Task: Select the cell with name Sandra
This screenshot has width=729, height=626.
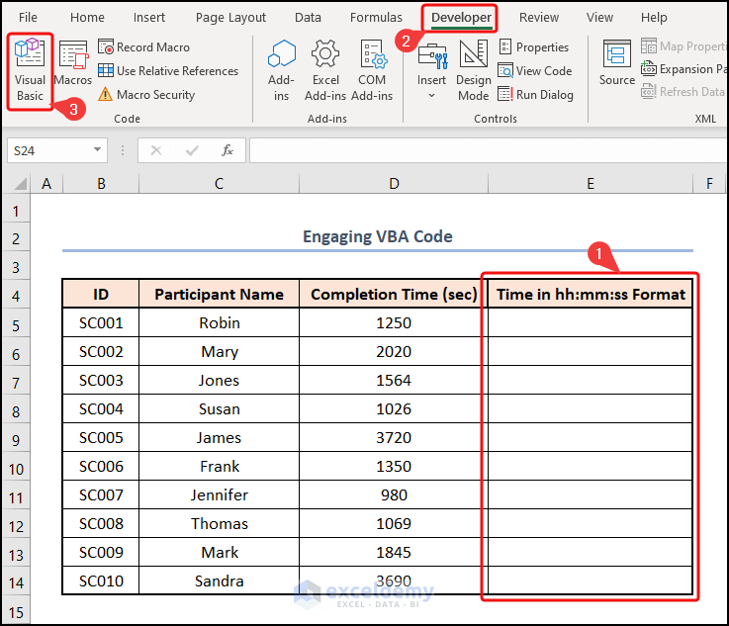Action: [x=219, y=581]
